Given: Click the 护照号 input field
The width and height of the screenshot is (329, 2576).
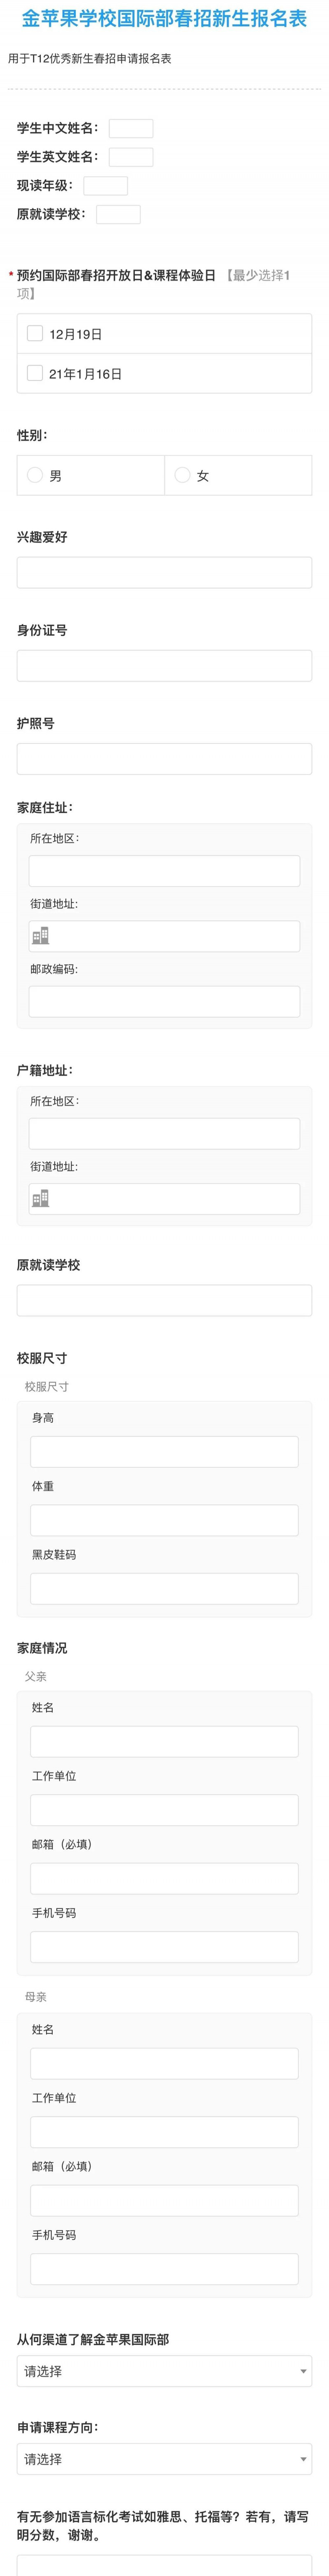Looking at the screenshot, I should click(x=164, y=759).
